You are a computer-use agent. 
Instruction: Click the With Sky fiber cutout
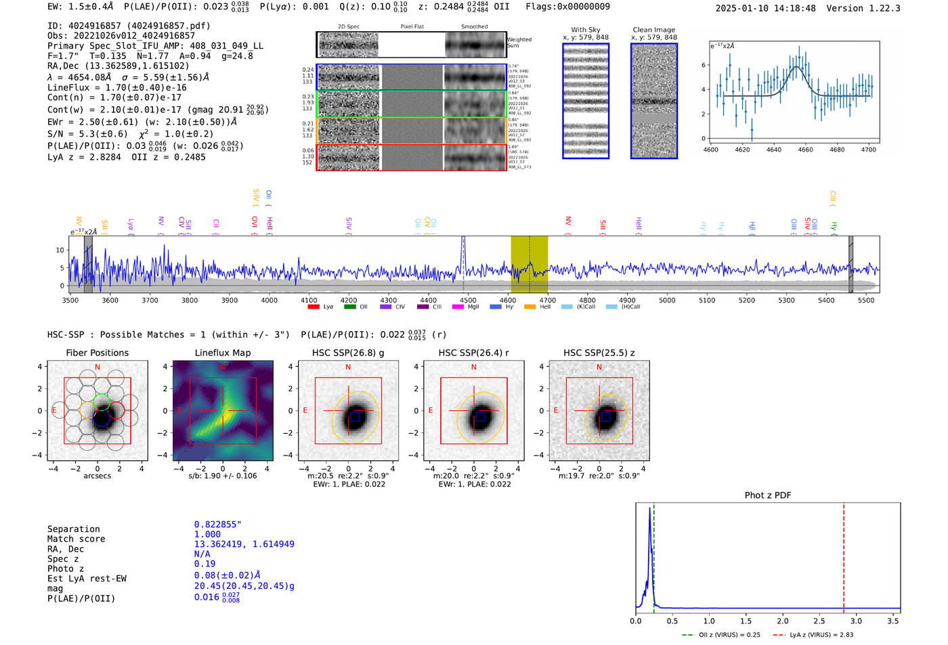586,101
